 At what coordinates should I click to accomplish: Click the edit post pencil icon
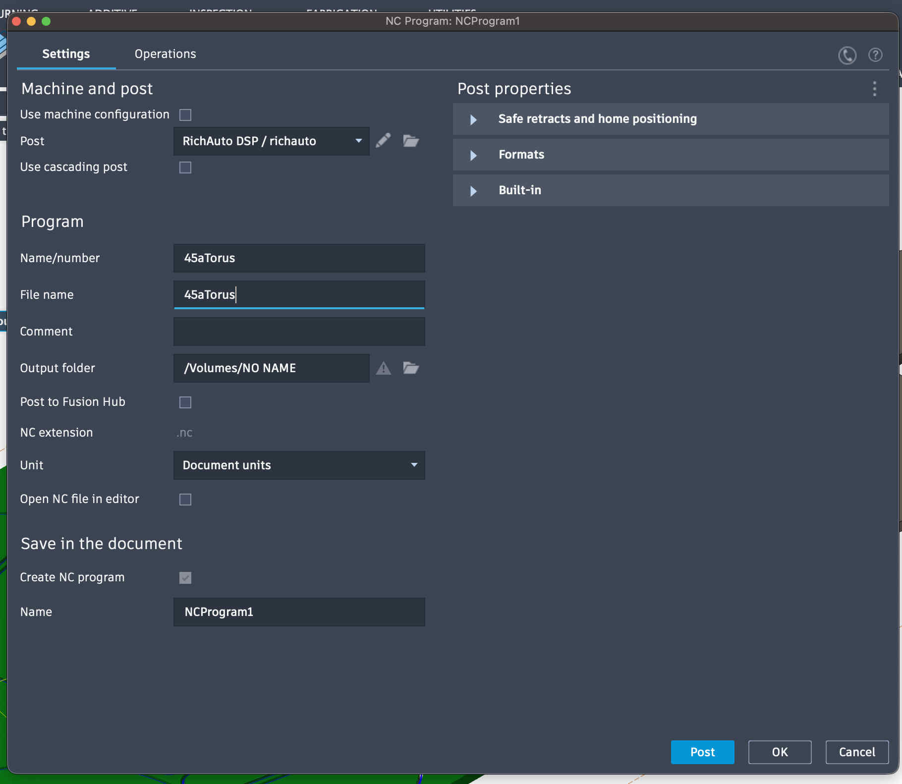tap(383, 141)
